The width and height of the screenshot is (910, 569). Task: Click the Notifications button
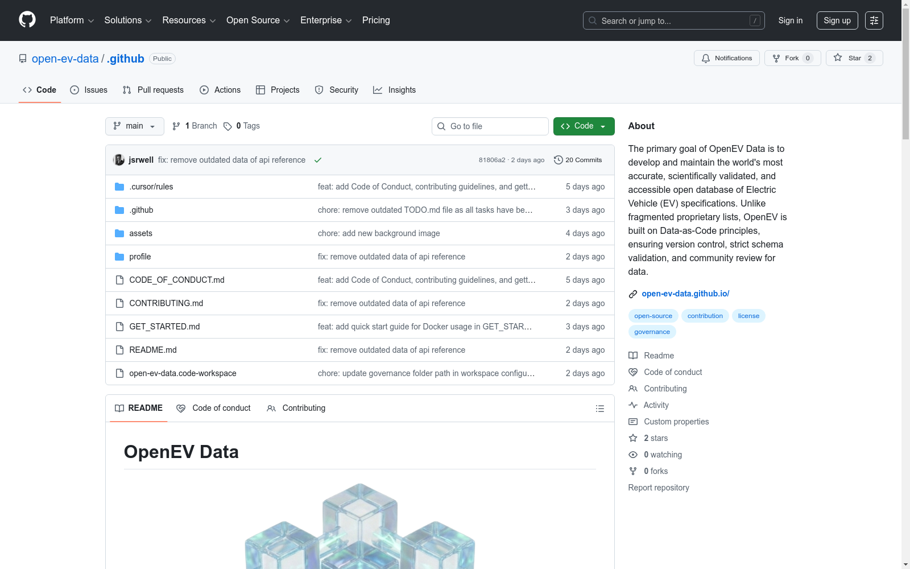pos(727,58)
